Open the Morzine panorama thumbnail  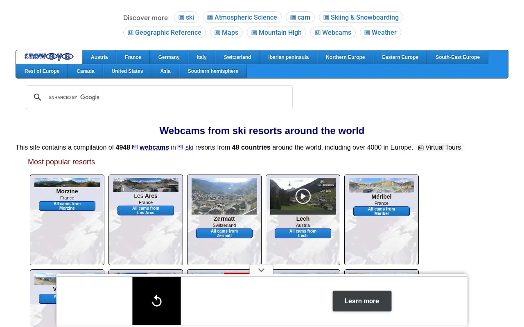[67, 182]
